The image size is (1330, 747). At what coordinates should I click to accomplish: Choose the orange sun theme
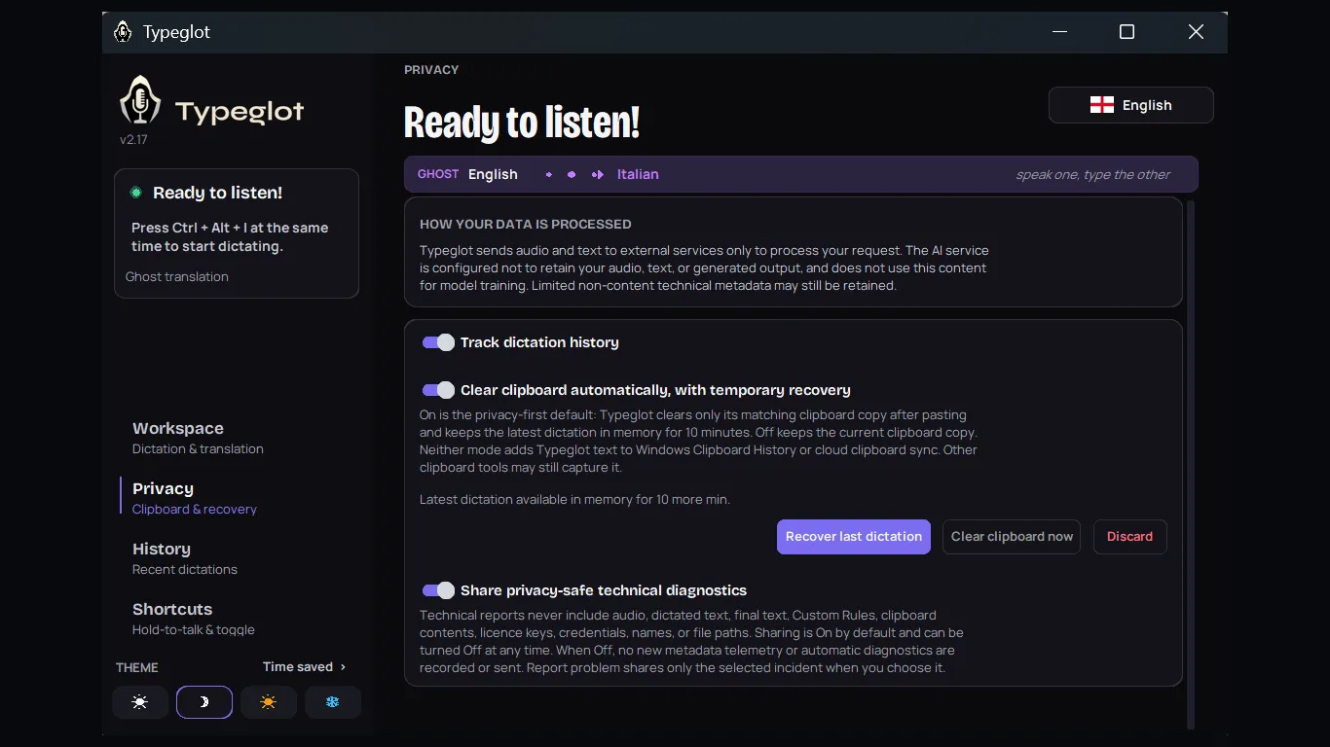point(269,702)
